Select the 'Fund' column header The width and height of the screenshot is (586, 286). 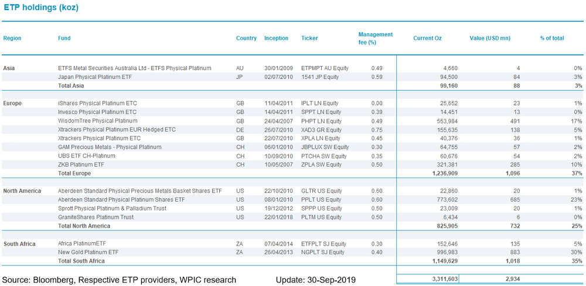pyautogui.click(x=64, y=38)
